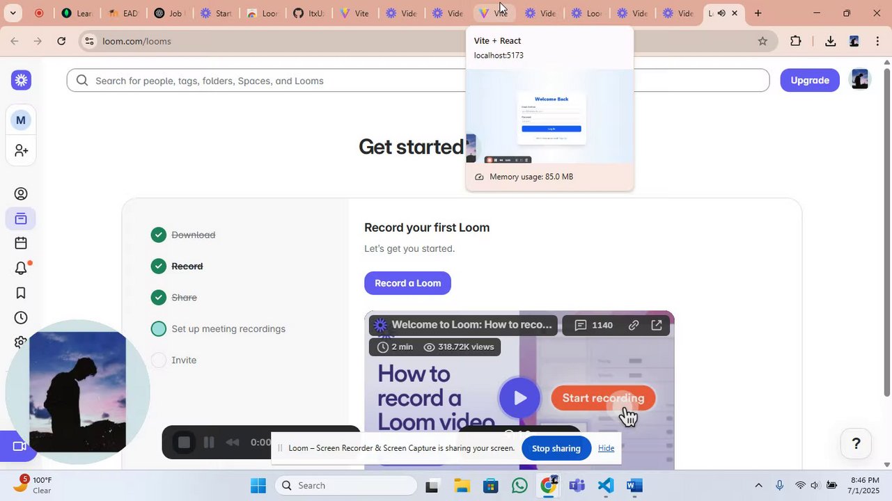The height and width of the screenshot is (501, 892).
Task: Open the comments count 1140 on the video
Action: 594,325
